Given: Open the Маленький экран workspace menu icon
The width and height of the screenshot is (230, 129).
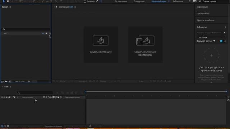Looking at the screenshot, I should (x=169, y=1).
